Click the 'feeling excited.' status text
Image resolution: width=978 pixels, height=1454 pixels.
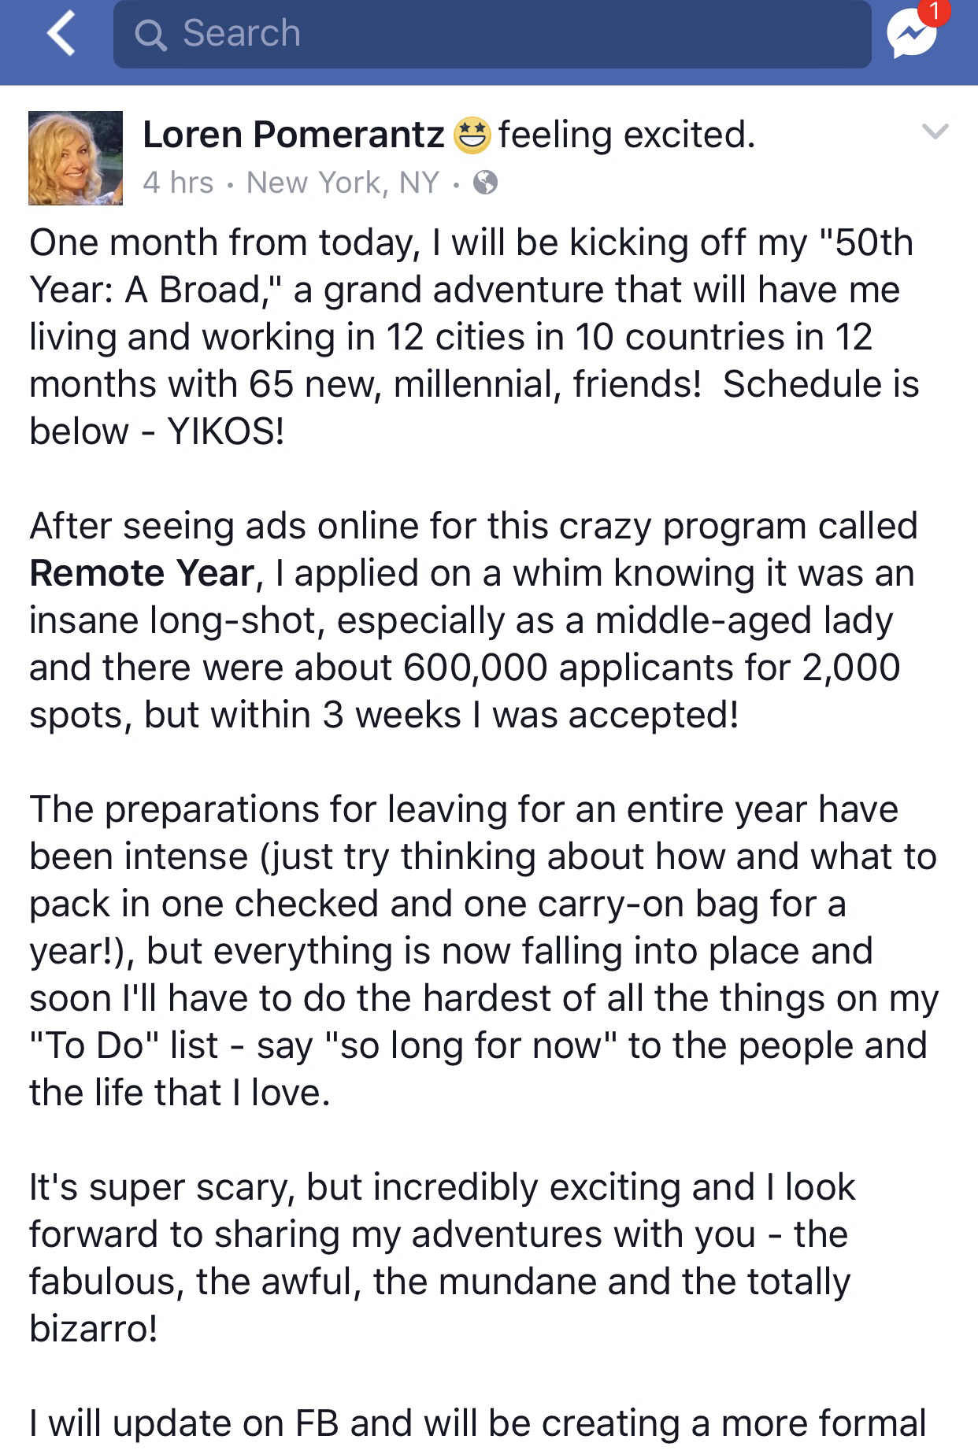(x=627, y=135)
